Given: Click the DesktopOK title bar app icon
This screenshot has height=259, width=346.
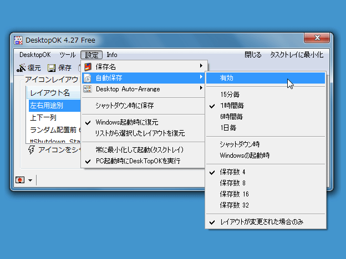Looking at the screenshot, I should coord(18,40).
